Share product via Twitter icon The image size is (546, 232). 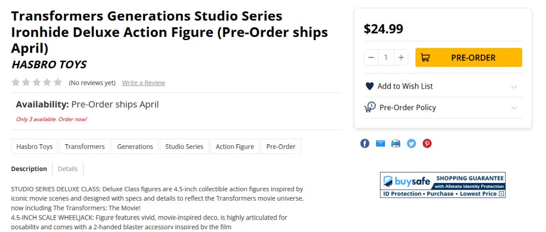[411, 144]
